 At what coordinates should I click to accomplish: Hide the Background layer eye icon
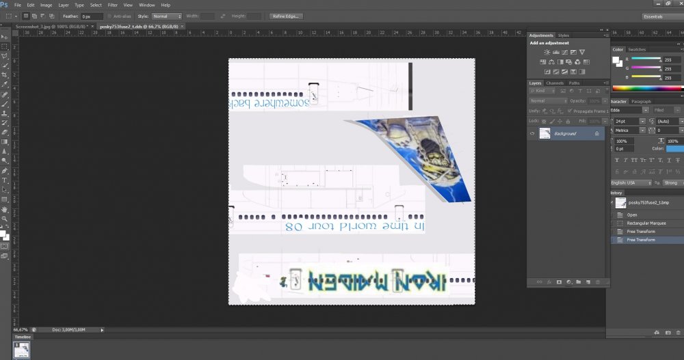[531, 134]
